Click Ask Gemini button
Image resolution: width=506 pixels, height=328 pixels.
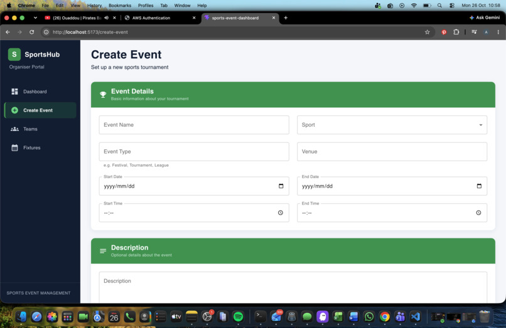click(x=485, y=18)
